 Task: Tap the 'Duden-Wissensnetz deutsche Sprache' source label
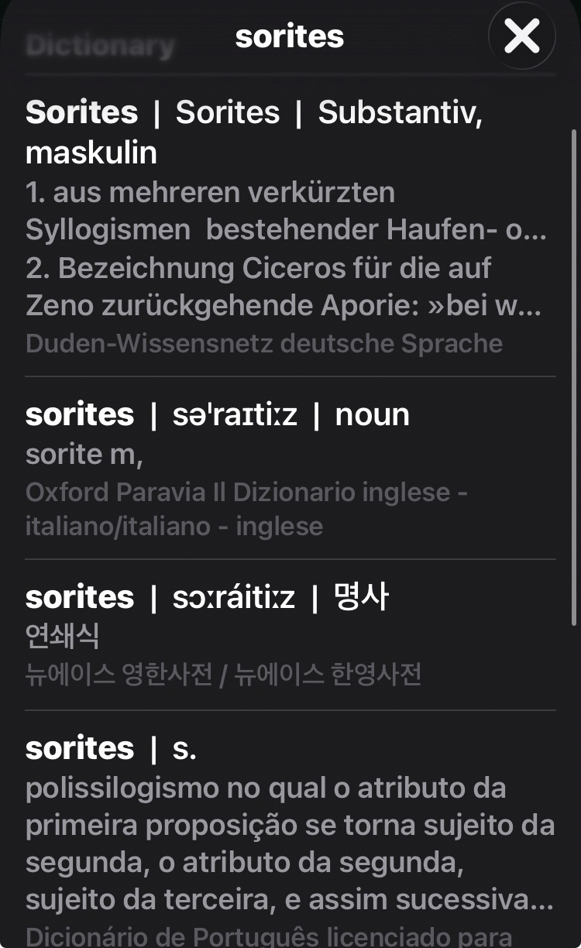(264, 343)
